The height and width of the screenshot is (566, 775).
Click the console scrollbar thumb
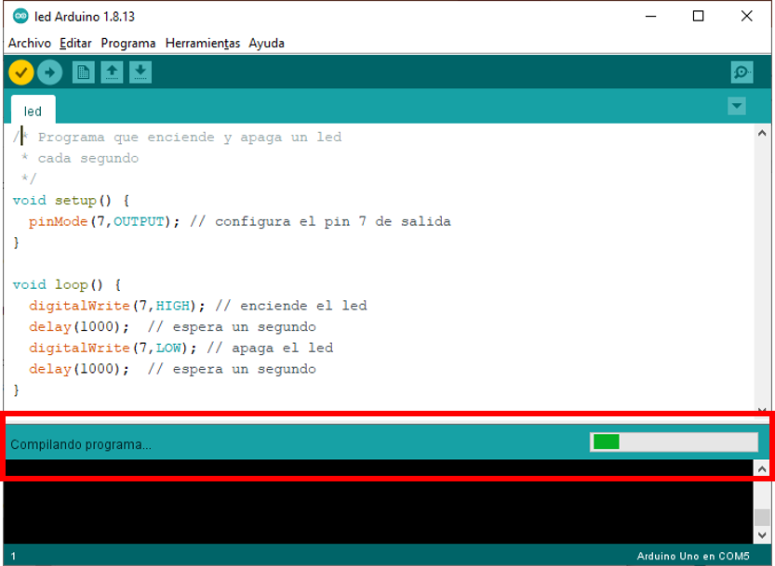(762, 518)
